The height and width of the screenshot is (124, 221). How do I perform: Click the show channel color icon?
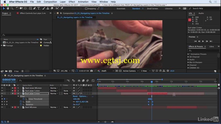tap(99, 71)
